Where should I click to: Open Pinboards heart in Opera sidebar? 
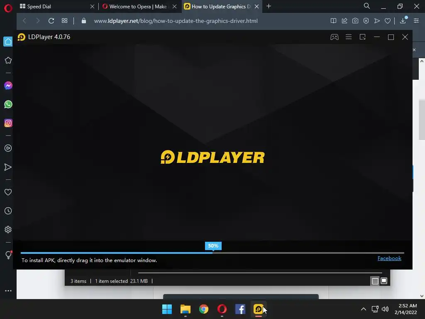[8, 192]
